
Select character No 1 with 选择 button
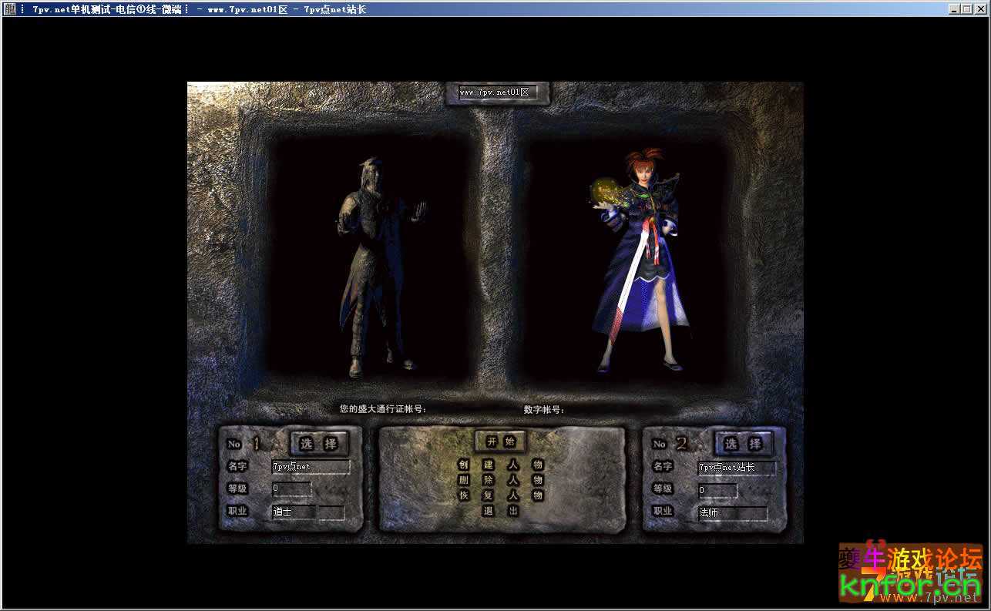(x=319, y=444)
